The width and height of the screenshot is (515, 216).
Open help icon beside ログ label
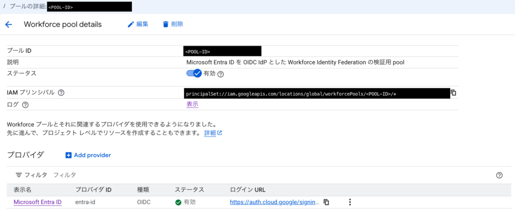click(25, 105)
